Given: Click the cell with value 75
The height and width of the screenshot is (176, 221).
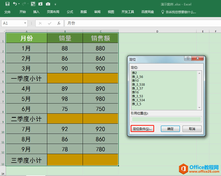Looking at the screenshot, I should click(x=65, y=108).
